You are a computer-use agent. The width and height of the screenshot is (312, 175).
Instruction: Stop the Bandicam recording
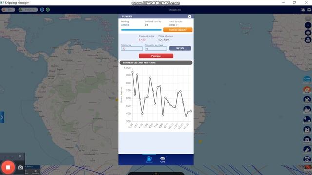click(x=8, y=167)
